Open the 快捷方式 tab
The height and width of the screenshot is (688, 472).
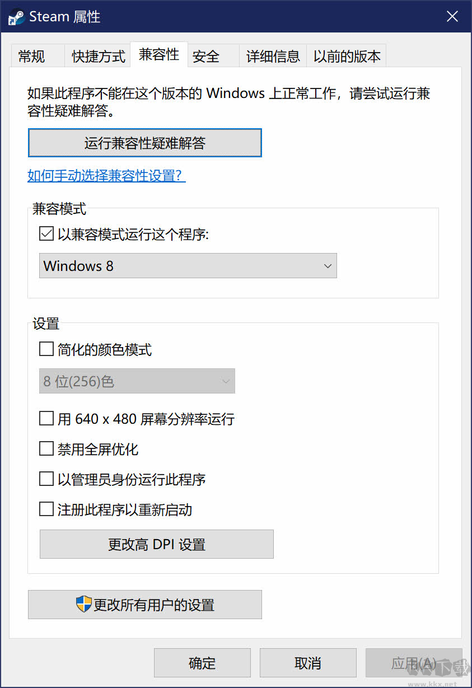tap(99, 57)
